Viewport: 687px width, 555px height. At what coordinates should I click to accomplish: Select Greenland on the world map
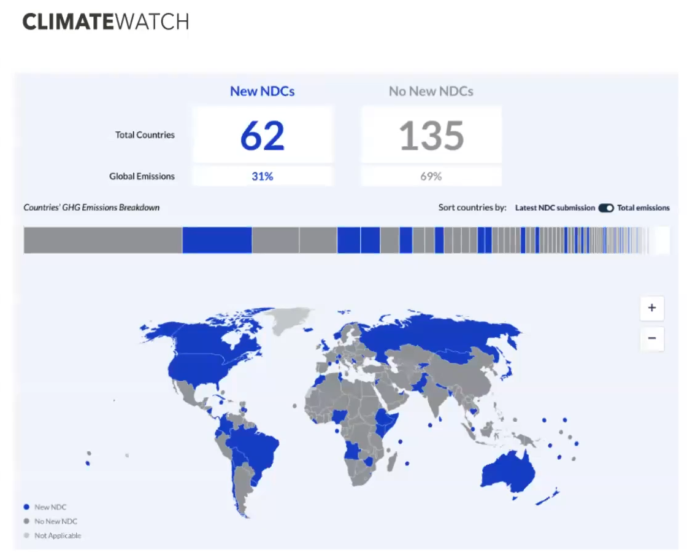point(287,319)
